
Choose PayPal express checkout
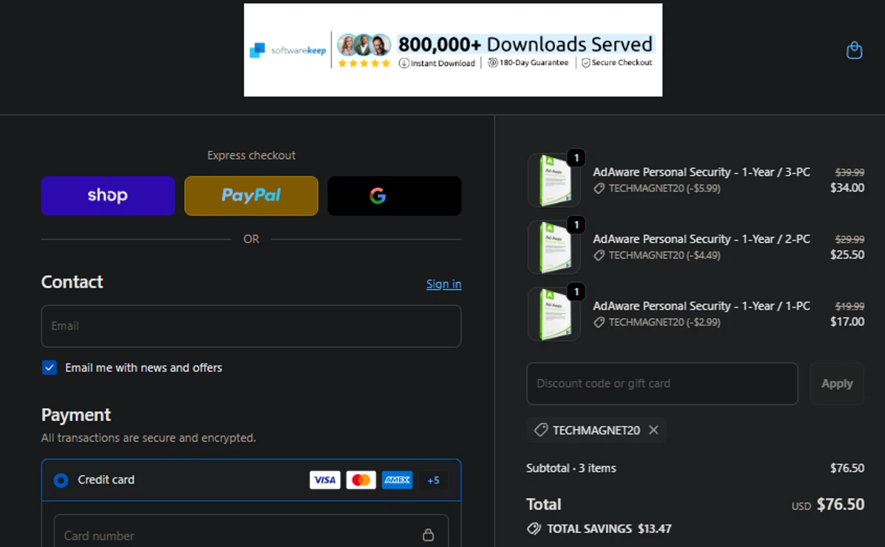point(251,196)
